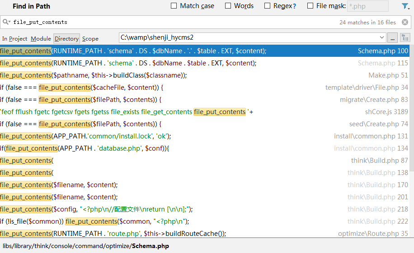Enable the Match case checkbox

tap(174, 6)
